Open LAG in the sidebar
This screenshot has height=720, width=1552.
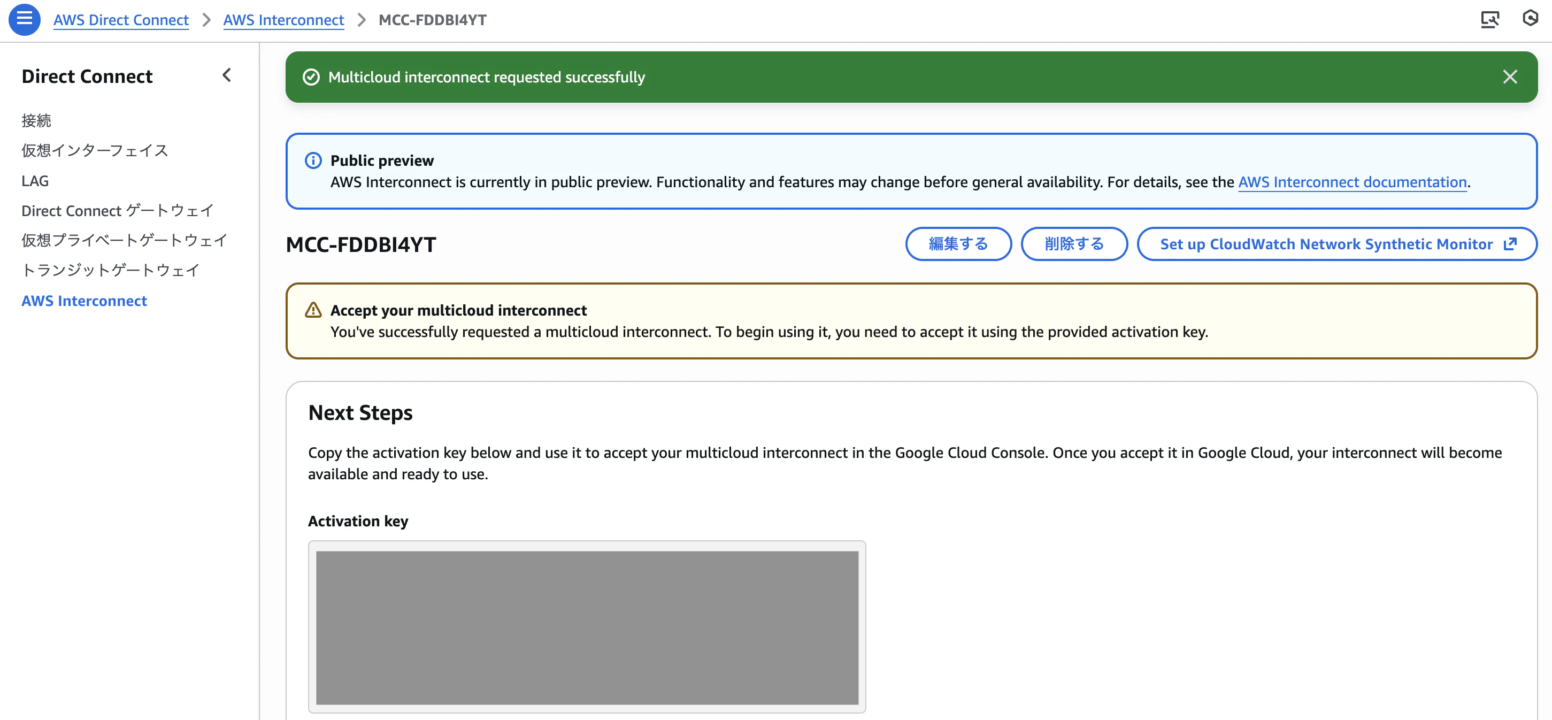35,181
